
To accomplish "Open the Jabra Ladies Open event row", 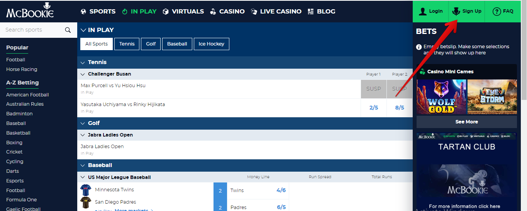I will [245, 150].
